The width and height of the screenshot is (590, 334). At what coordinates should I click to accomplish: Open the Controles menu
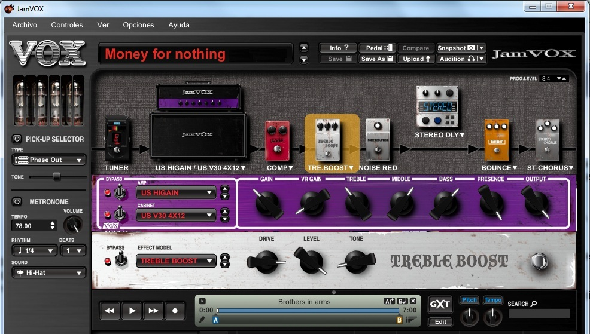point(67,25)
